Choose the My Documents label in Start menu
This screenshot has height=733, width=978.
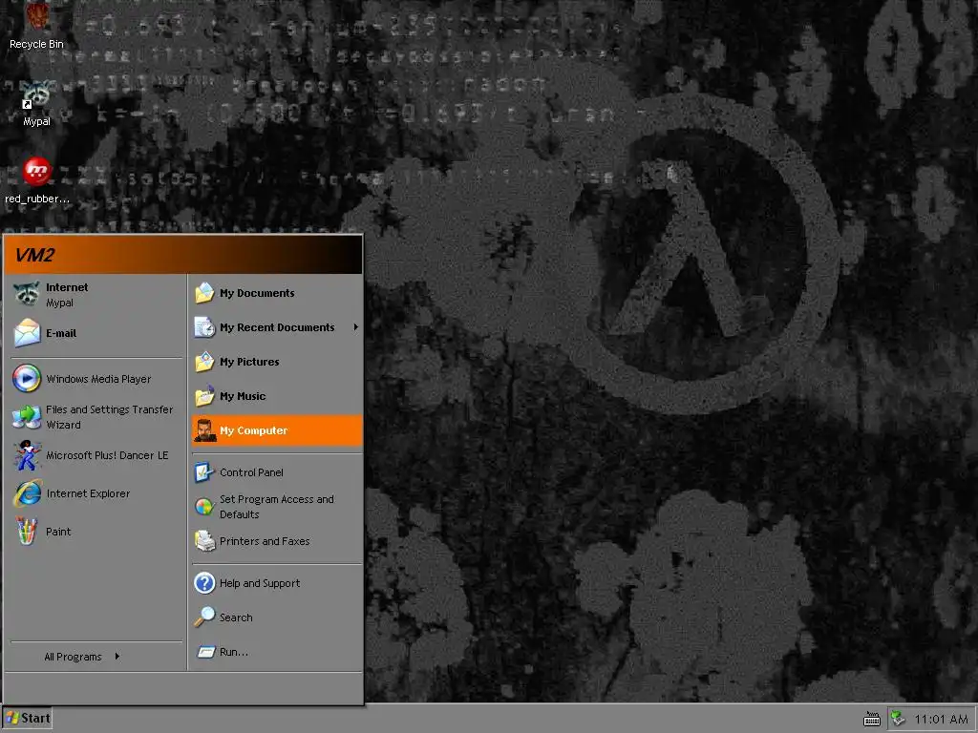coord(257,293)
